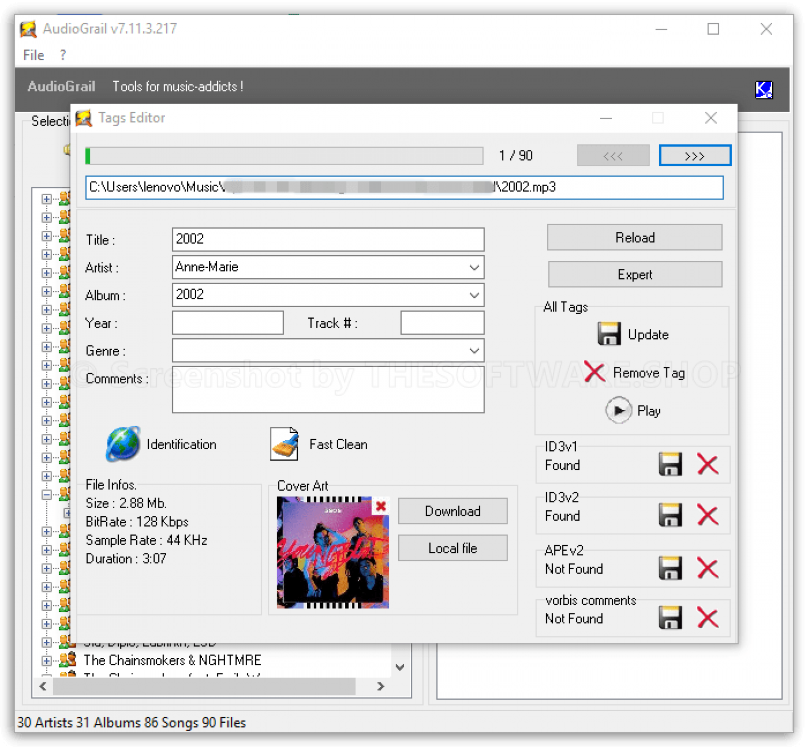Click the Tags Editor title icon
The image size is (808, 747).
click(84, 118)
